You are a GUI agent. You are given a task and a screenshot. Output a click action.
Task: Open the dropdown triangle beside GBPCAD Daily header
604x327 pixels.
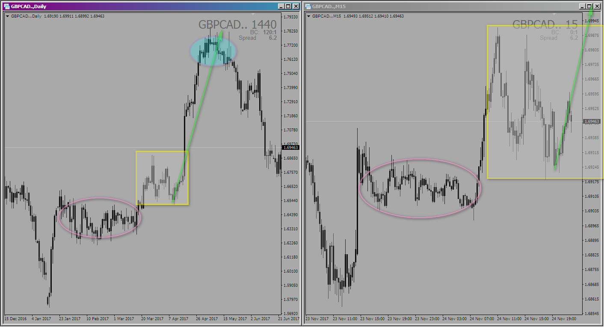point(8,16)
